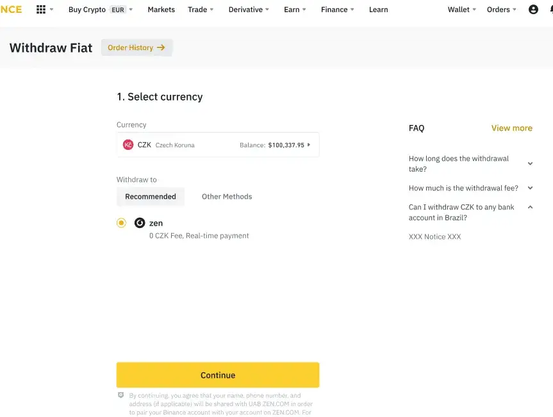Click the Continue button
This screenshot has height=417, width=553.
click(x=218, y=375)
